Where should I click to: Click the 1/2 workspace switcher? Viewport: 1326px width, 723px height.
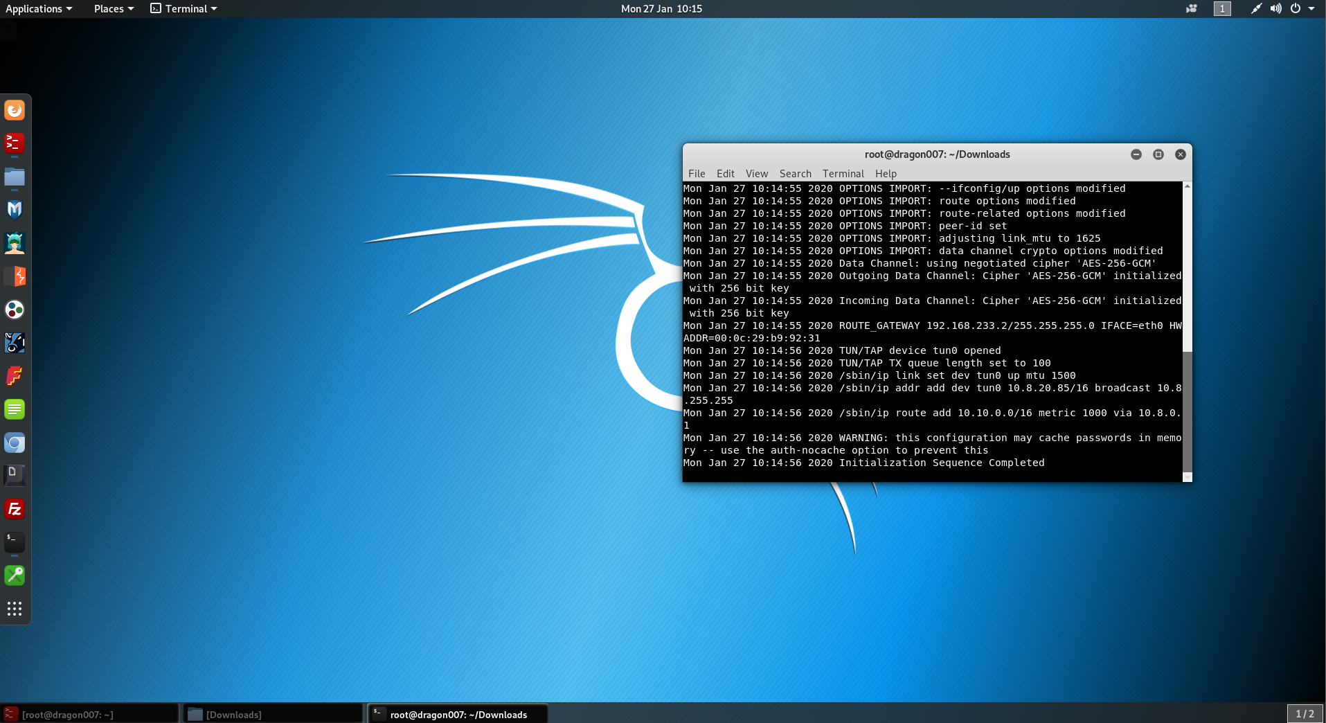(1305, 713)
